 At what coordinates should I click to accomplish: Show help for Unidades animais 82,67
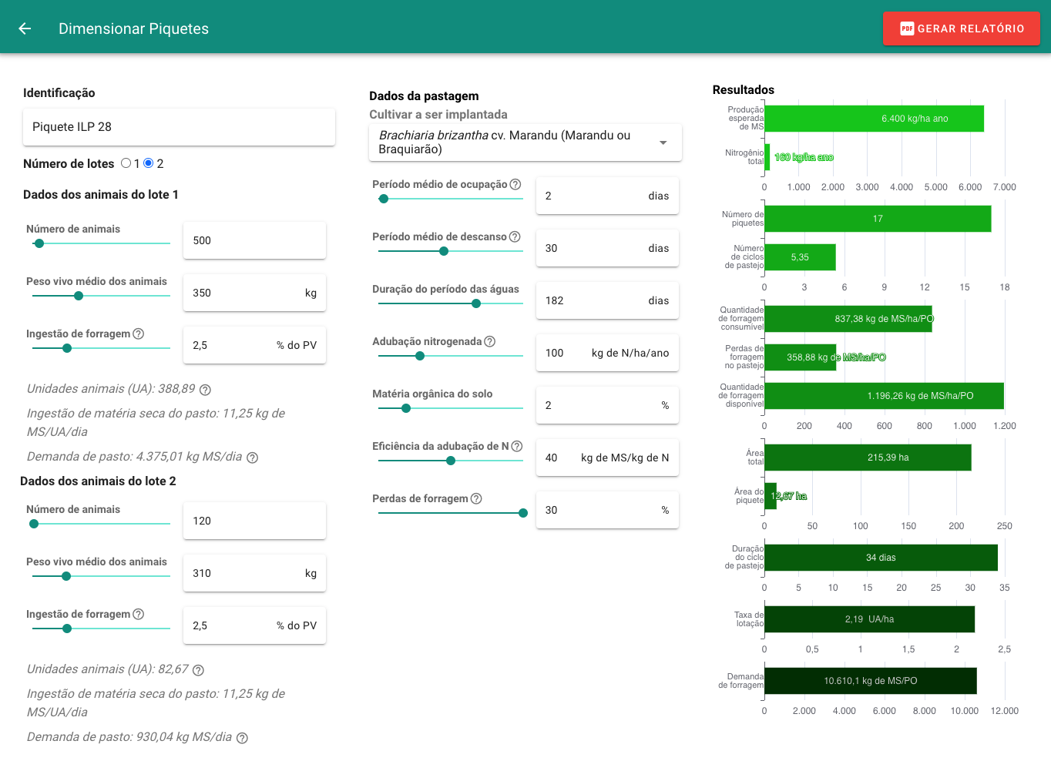coord(198,670)
